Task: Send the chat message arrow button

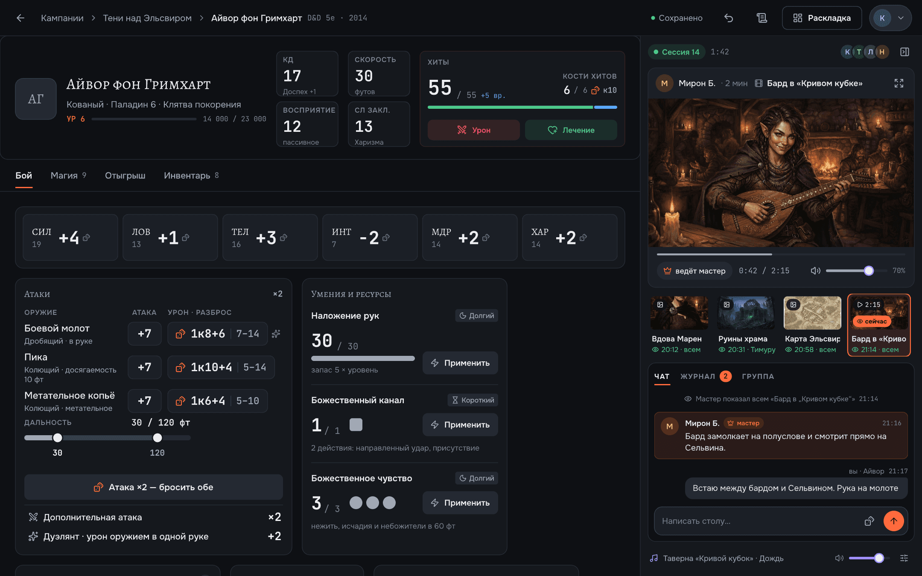Action: pos(894,521)
